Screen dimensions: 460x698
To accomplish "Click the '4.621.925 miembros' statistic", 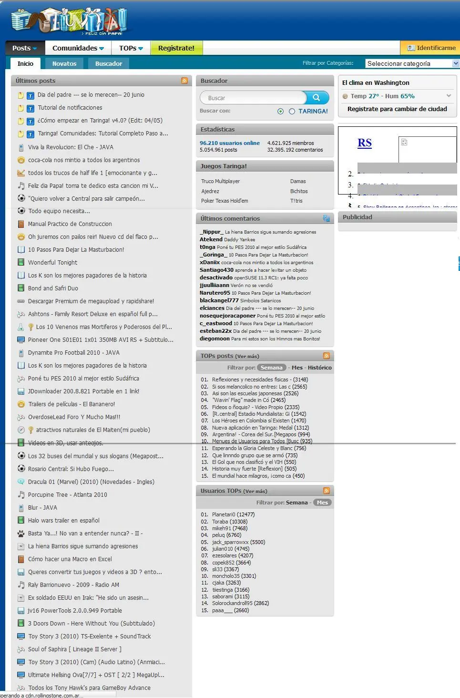I will [291, 143].
